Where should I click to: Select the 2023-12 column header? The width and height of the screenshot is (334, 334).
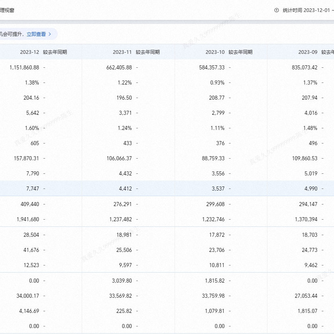click(x=29, y=52)
